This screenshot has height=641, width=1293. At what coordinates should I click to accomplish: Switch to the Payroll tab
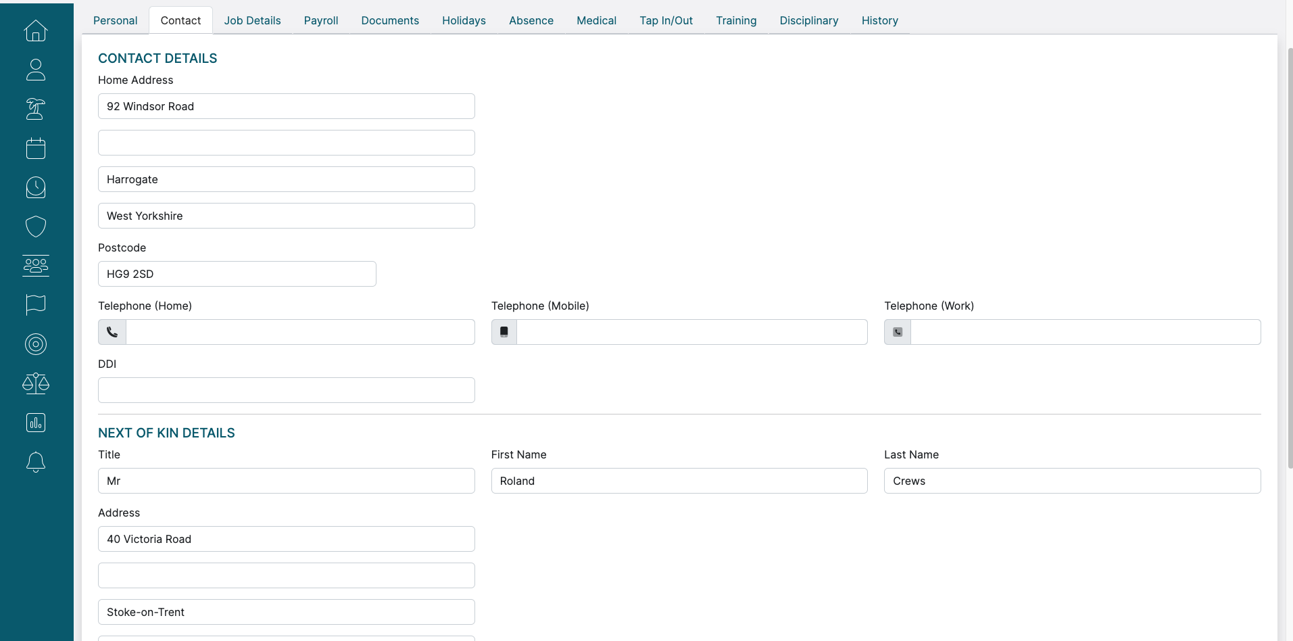321,20
